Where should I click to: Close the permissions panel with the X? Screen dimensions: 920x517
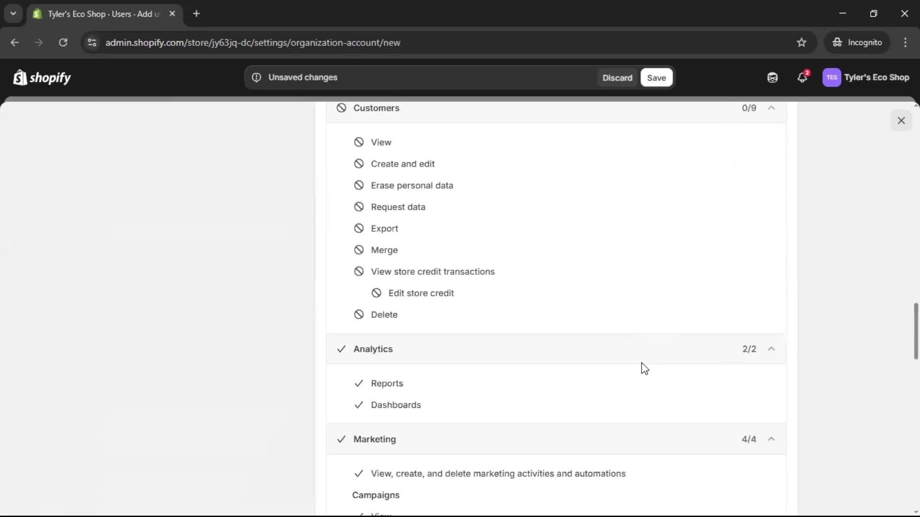point(901,120)
